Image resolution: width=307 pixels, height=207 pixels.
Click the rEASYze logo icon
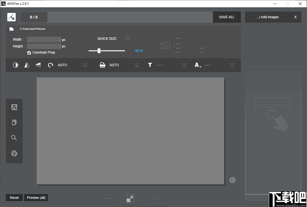click(11, 17)
